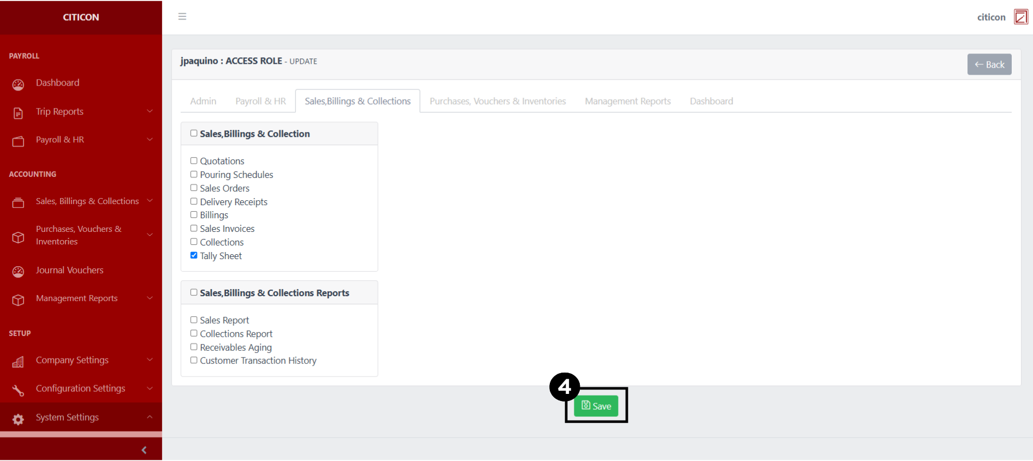
Task: Select the Sales,Billings & Collections tab
Action: [x=358, y=101]
